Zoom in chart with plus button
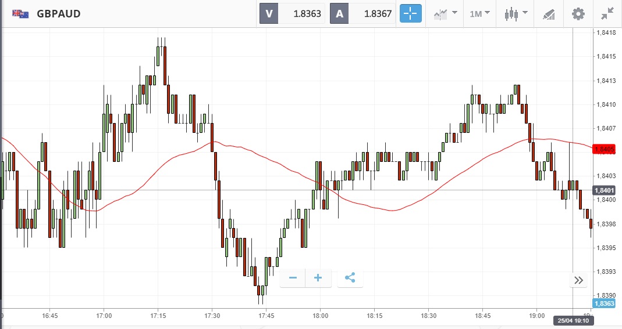The image size is (622, 329). click(318, 278)
